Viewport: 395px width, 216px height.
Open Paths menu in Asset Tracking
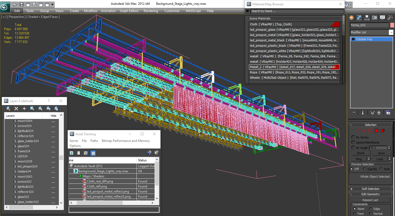tap(94, 141)
